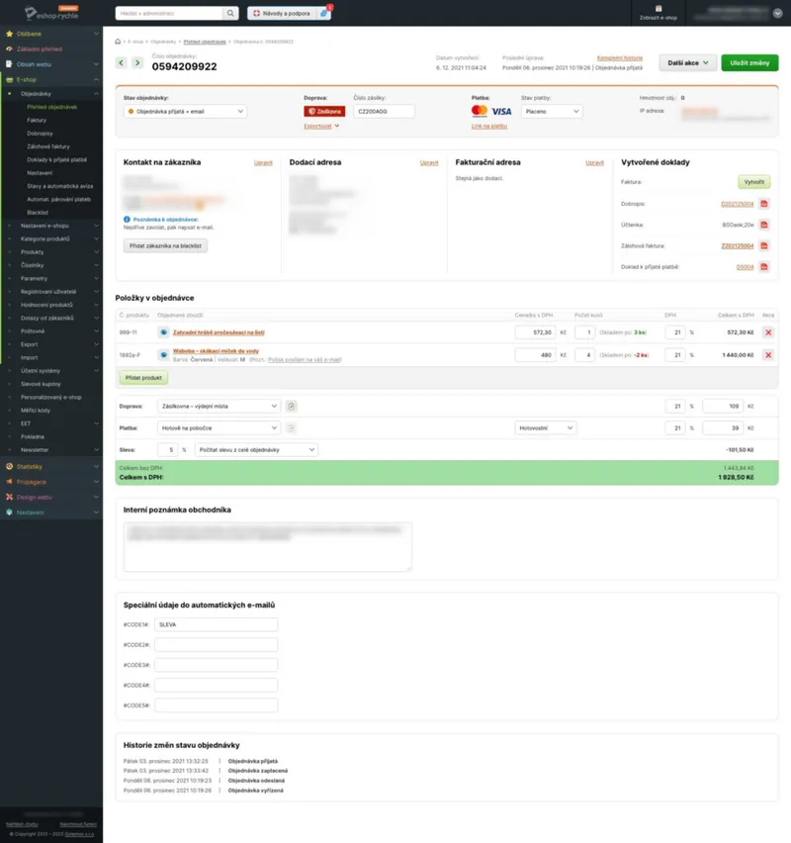Click the Přidat produkt button
The image size is (791, 843).
[x=143, y=378]
